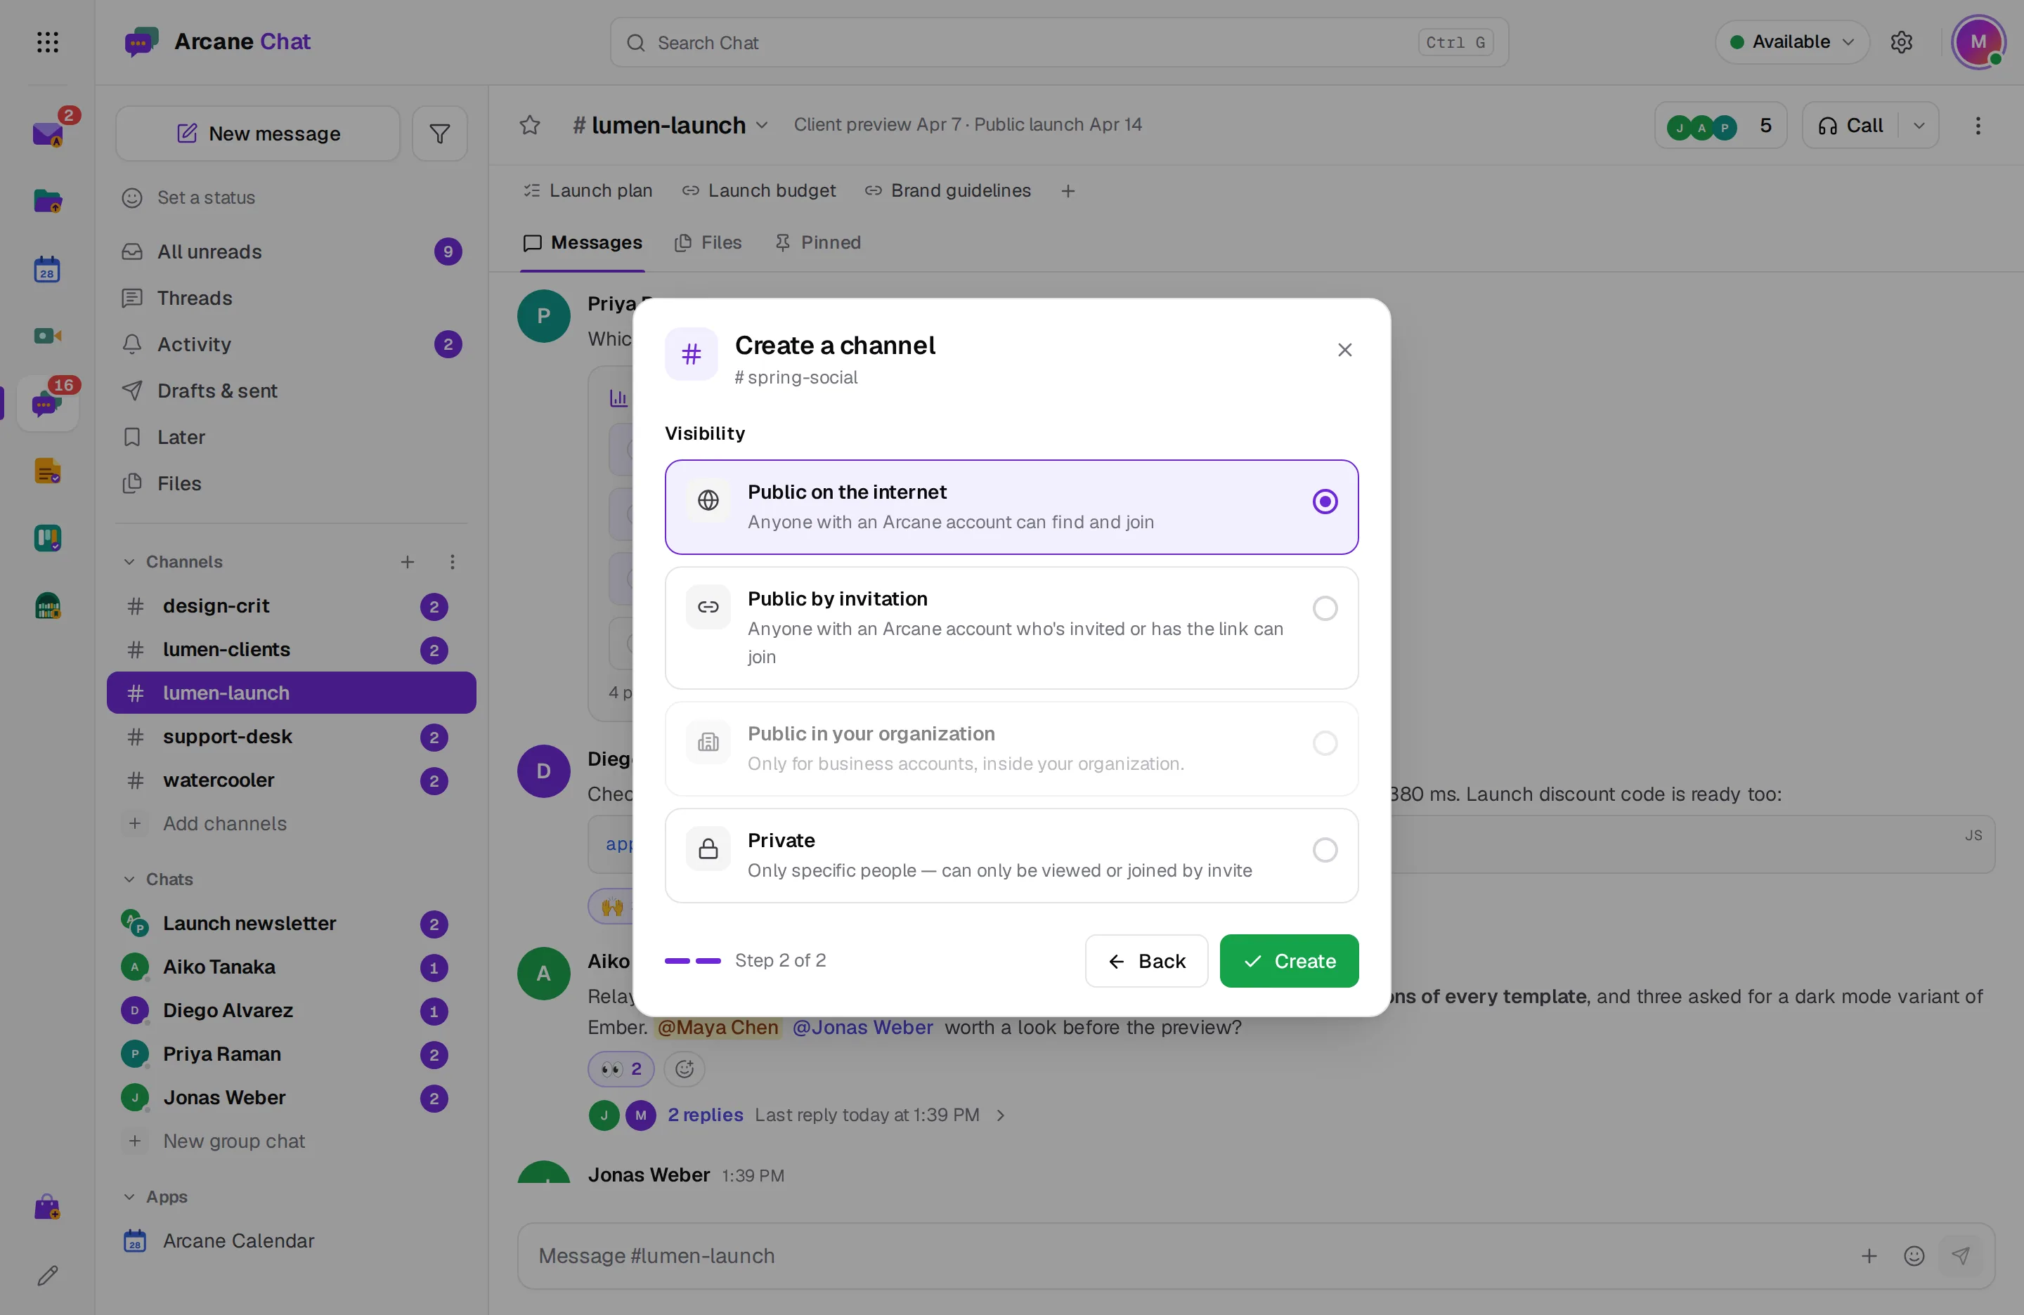Image resolution: width=2024 pixels, height=1315 pixels.
Task: Select the Public by invitation radio option
Action: click(1325, 608)
